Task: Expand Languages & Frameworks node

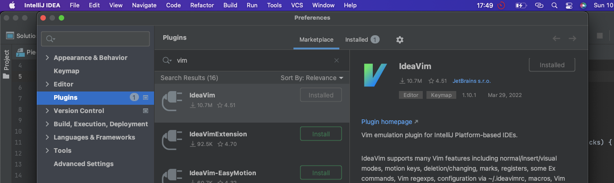Action: [x=47, y=137]
